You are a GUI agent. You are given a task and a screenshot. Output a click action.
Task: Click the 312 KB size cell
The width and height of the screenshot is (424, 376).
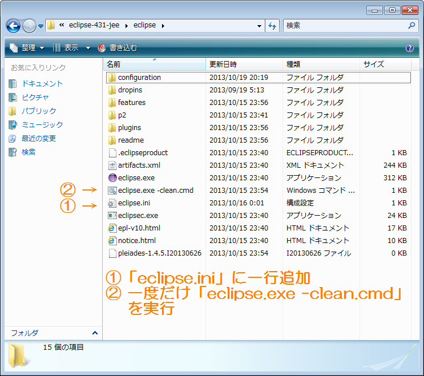[395, 178]
